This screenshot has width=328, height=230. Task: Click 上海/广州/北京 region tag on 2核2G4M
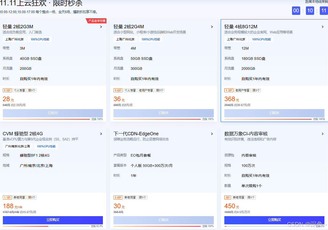[125, 39]
